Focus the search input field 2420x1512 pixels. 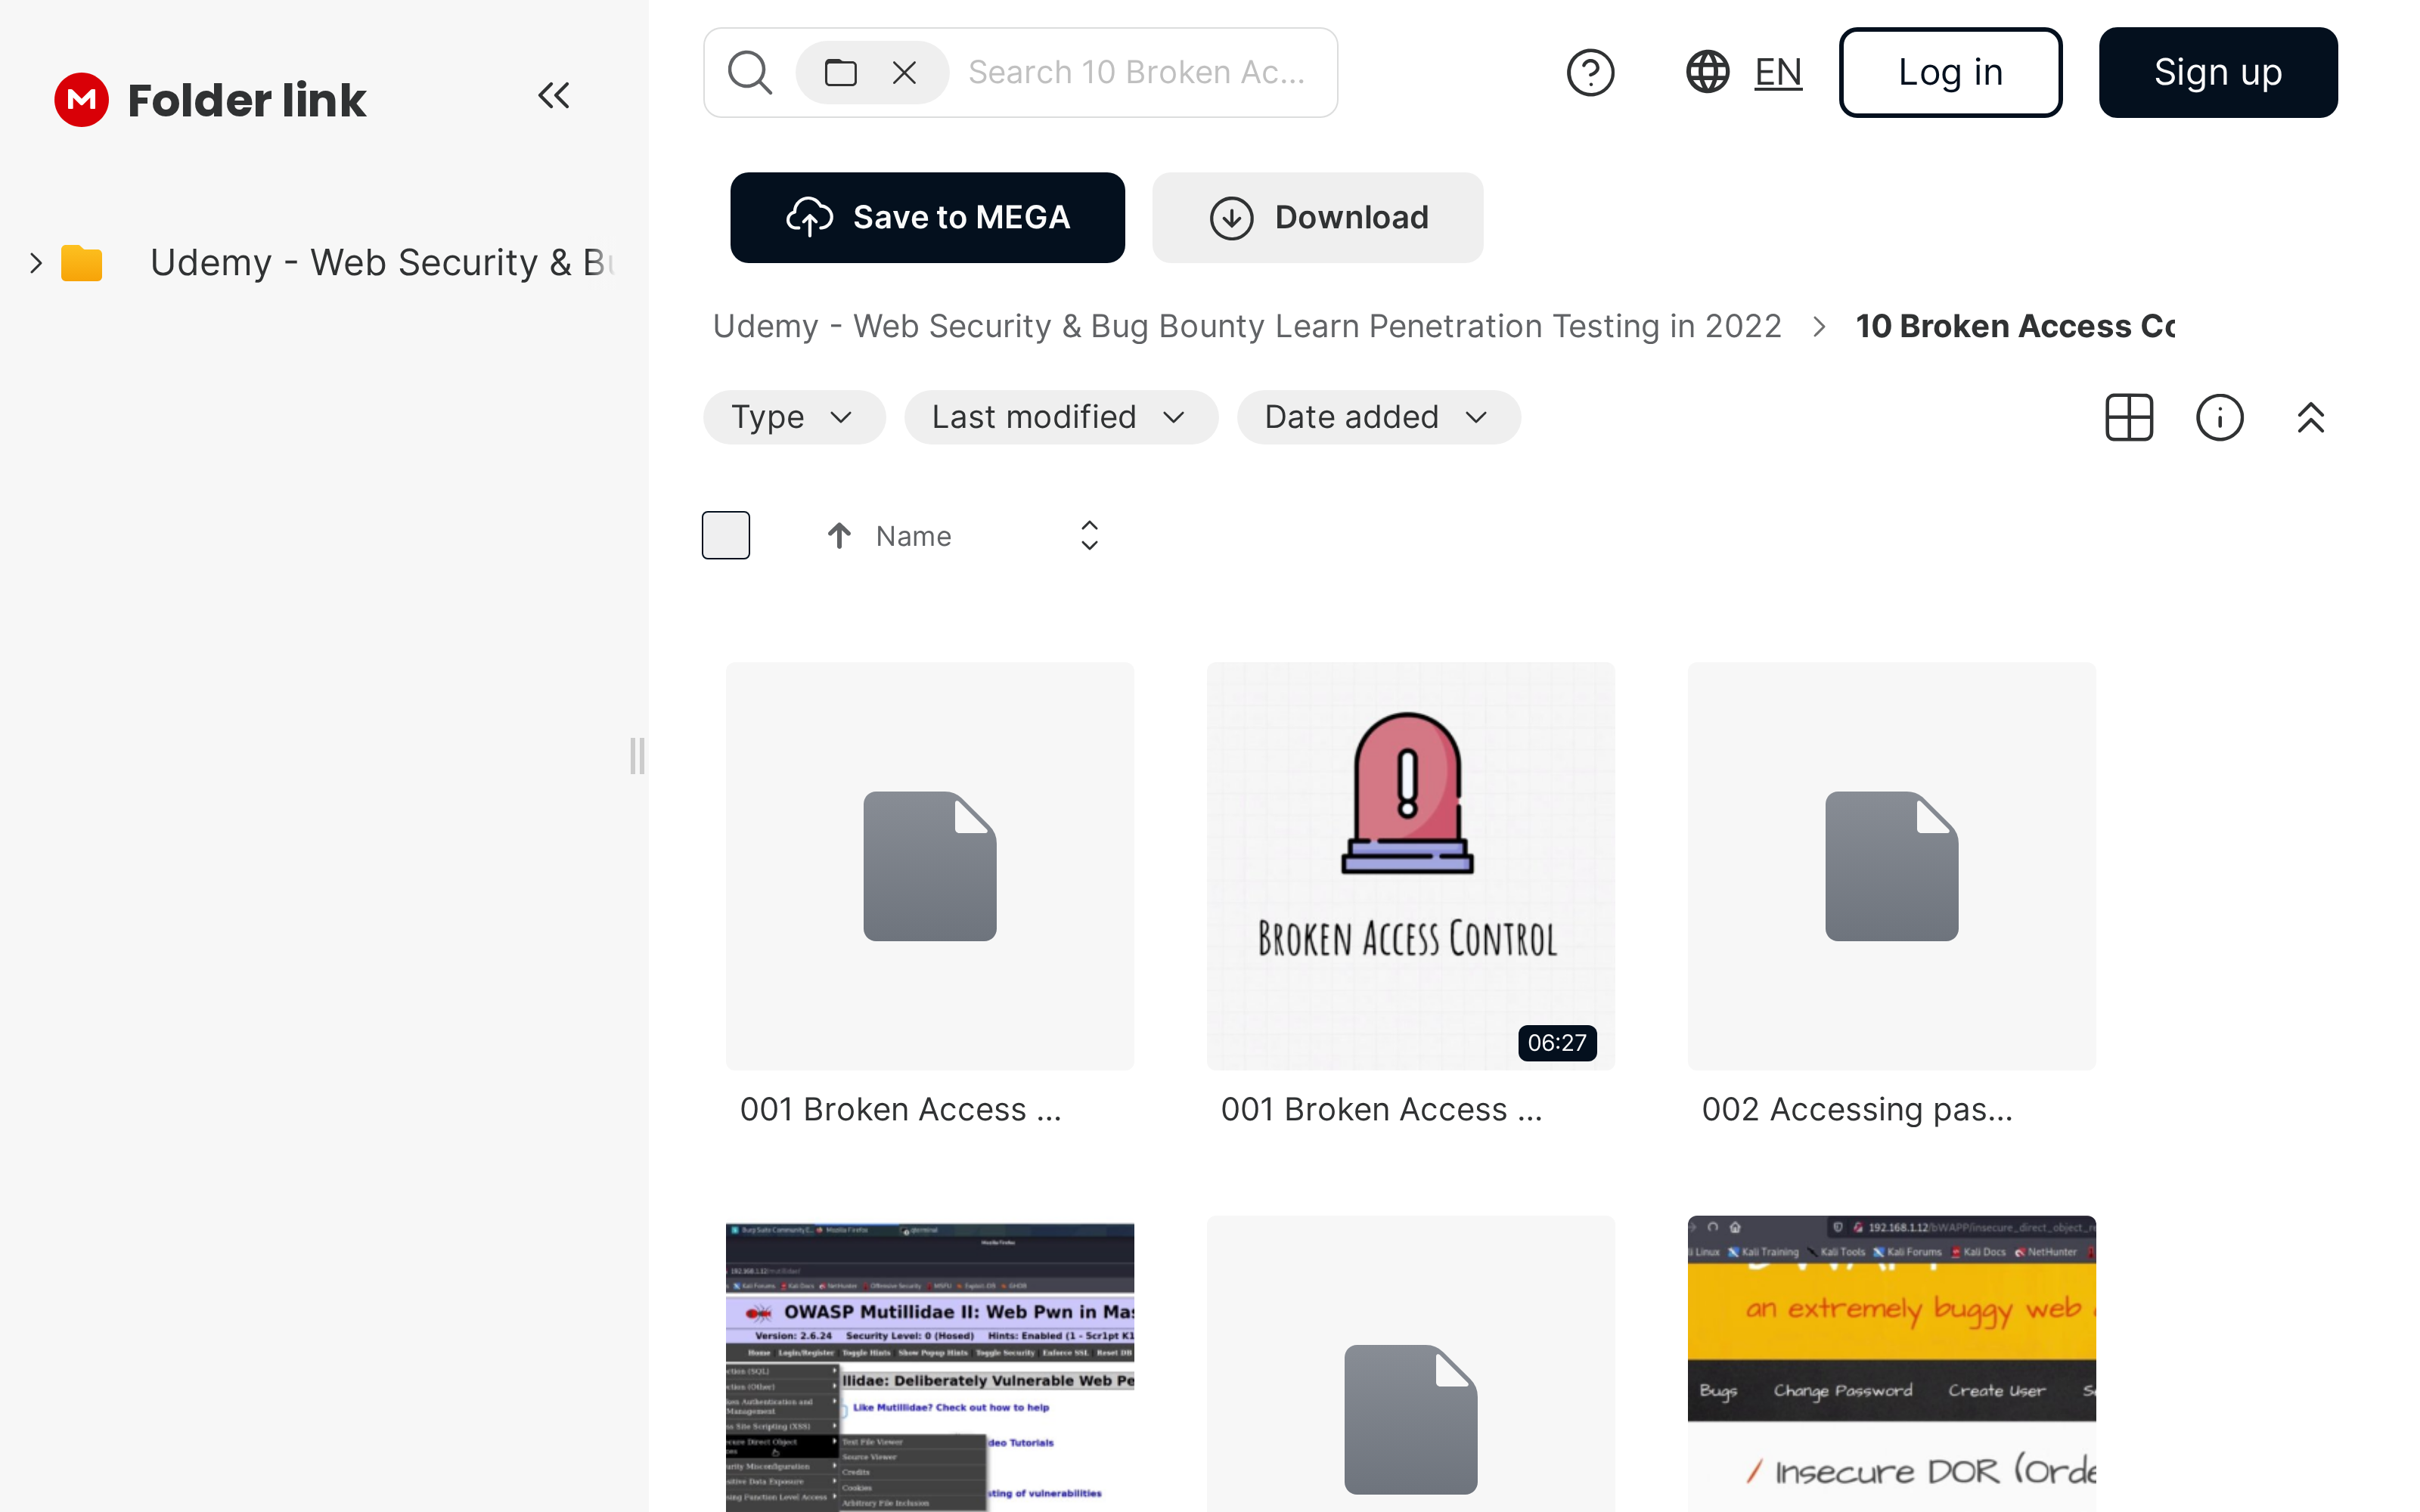[1138, 73]
